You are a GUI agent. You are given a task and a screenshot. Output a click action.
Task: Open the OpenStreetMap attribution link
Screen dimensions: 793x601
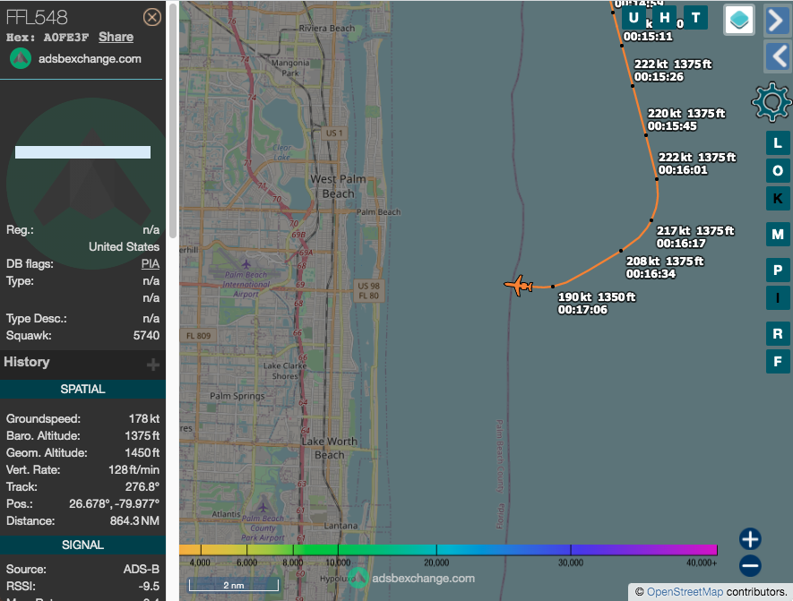(685, 591)
